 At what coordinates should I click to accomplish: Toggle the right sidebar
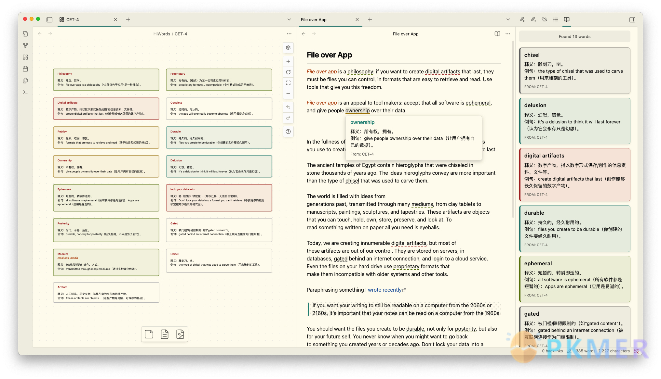632,19
